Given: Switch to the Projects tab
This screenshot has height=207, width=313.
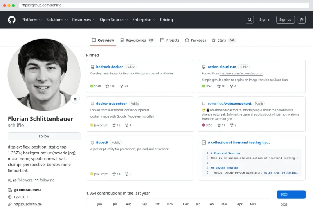Looking at the screenshot, I should point(170,40).
